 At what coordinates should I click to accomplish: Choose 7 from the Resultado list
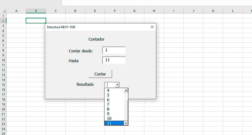[x=114, y=104]
